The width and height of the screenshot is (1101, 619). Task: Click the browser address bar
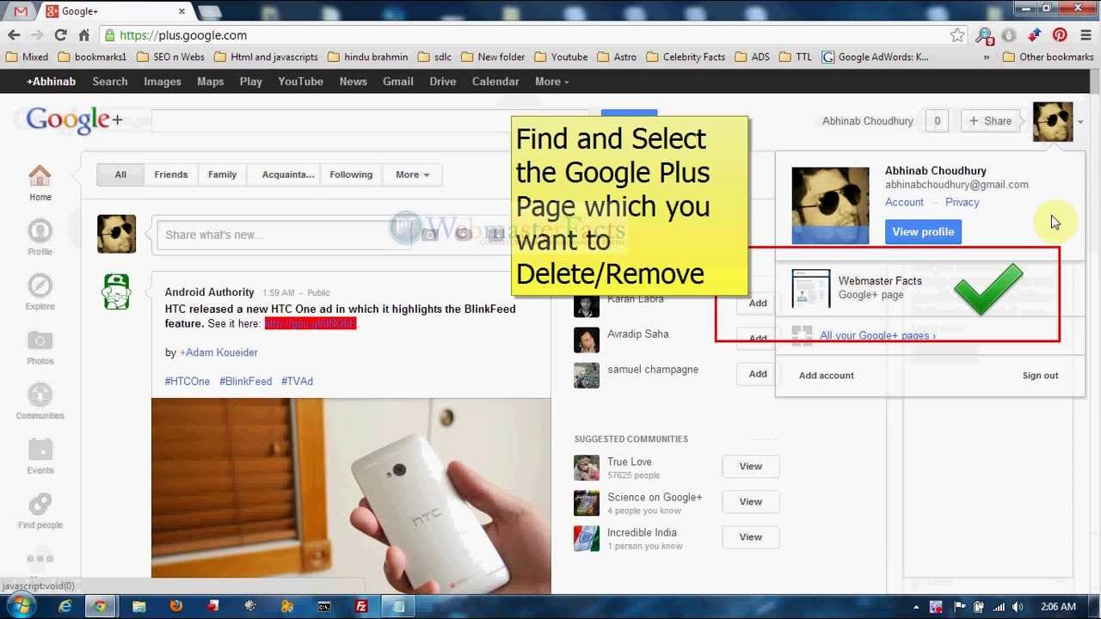[525, 35]
